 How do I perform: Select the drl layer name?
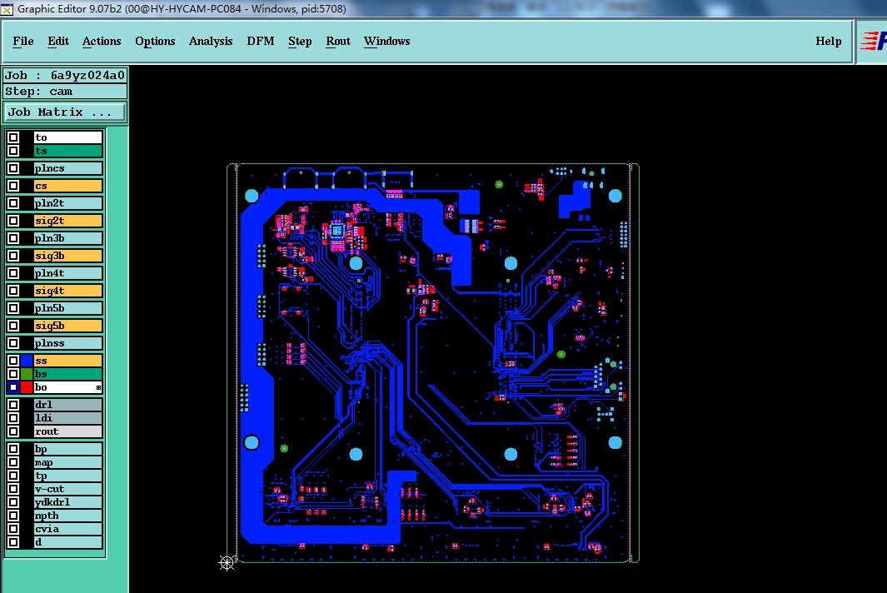pyautogui.click(x=68, y=405)
